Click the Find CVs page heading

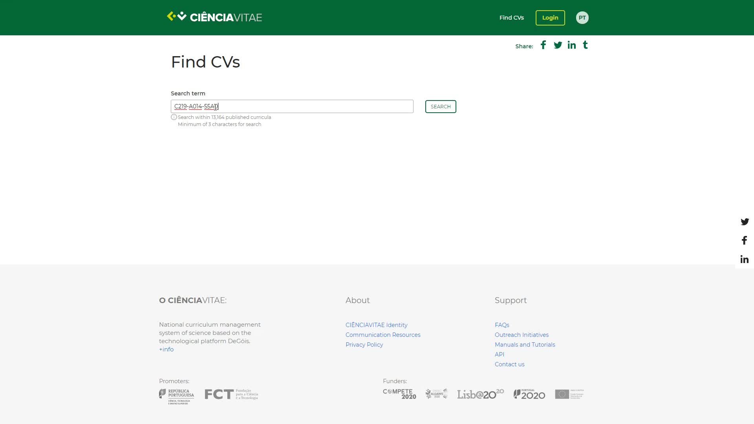[x=205, y=62]
